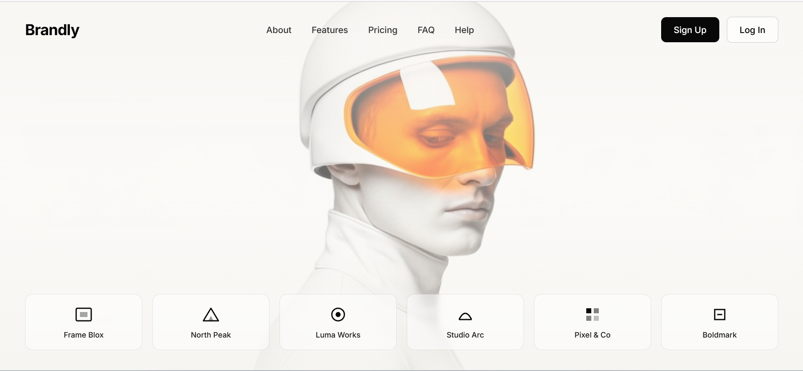Open the About page
Viewport: 803px width, 371px height.
pyautogui.click(x=279, y=30)
